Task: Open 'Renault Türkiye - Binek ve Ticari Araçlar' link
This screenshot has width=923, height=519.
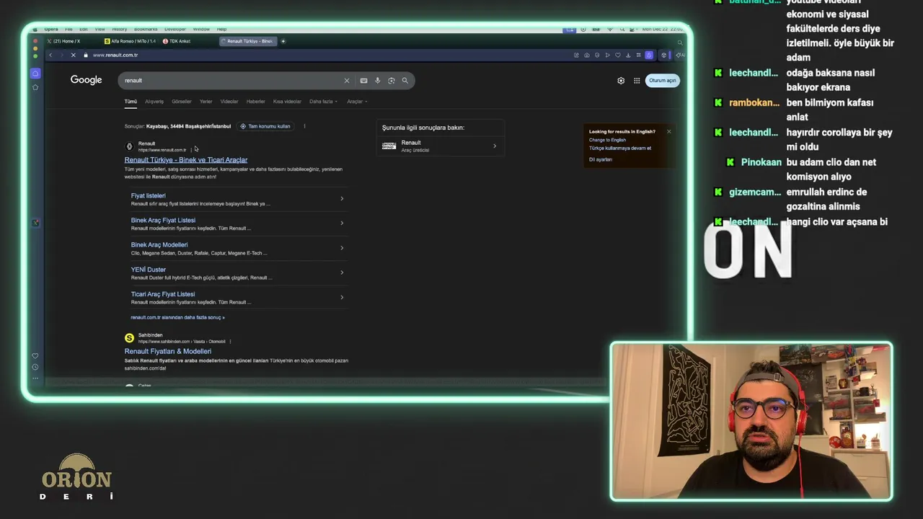Action: click(x=186, y=160)
